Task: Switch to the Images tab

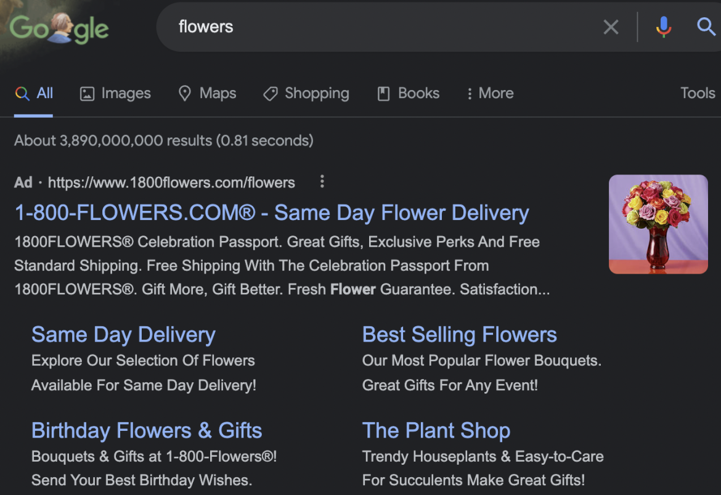Action: 115,93
